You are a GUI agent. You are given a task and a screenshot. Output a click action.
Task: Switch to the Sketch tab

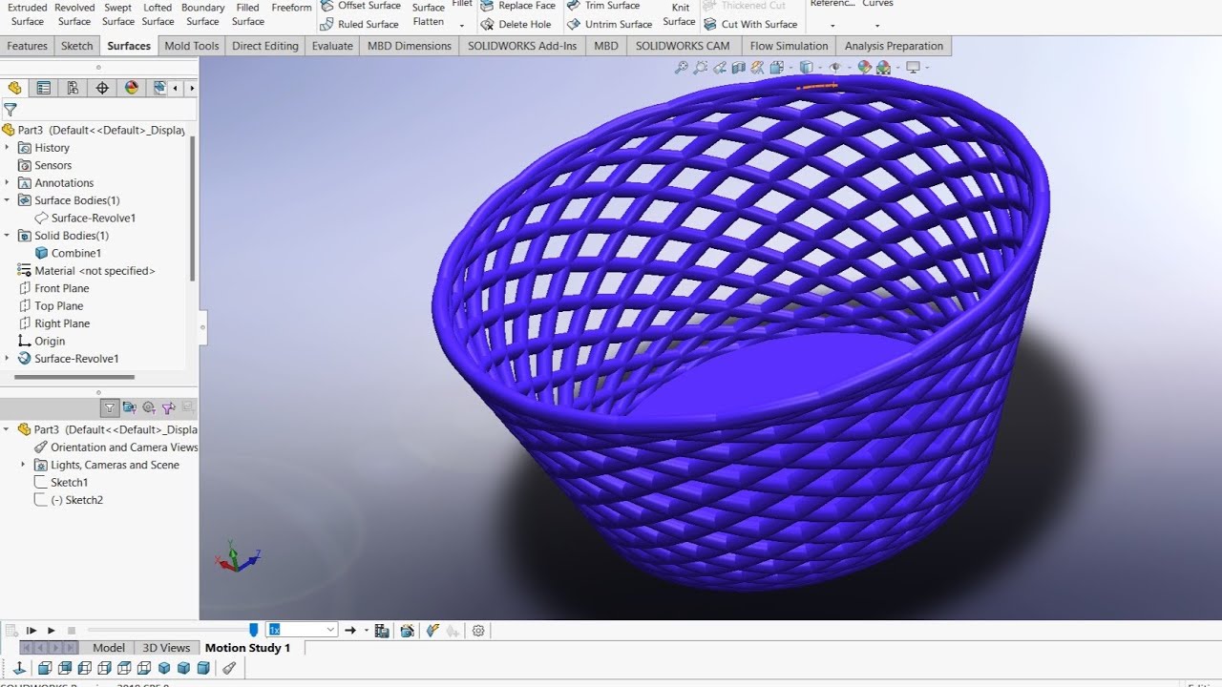point(77,46)
